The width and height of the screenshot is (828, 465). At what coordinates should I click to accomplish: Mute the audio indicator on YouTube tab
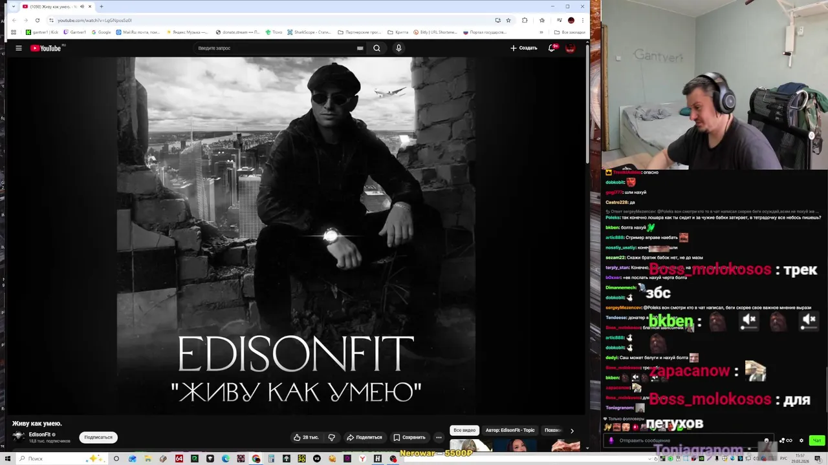pos(82,6)
